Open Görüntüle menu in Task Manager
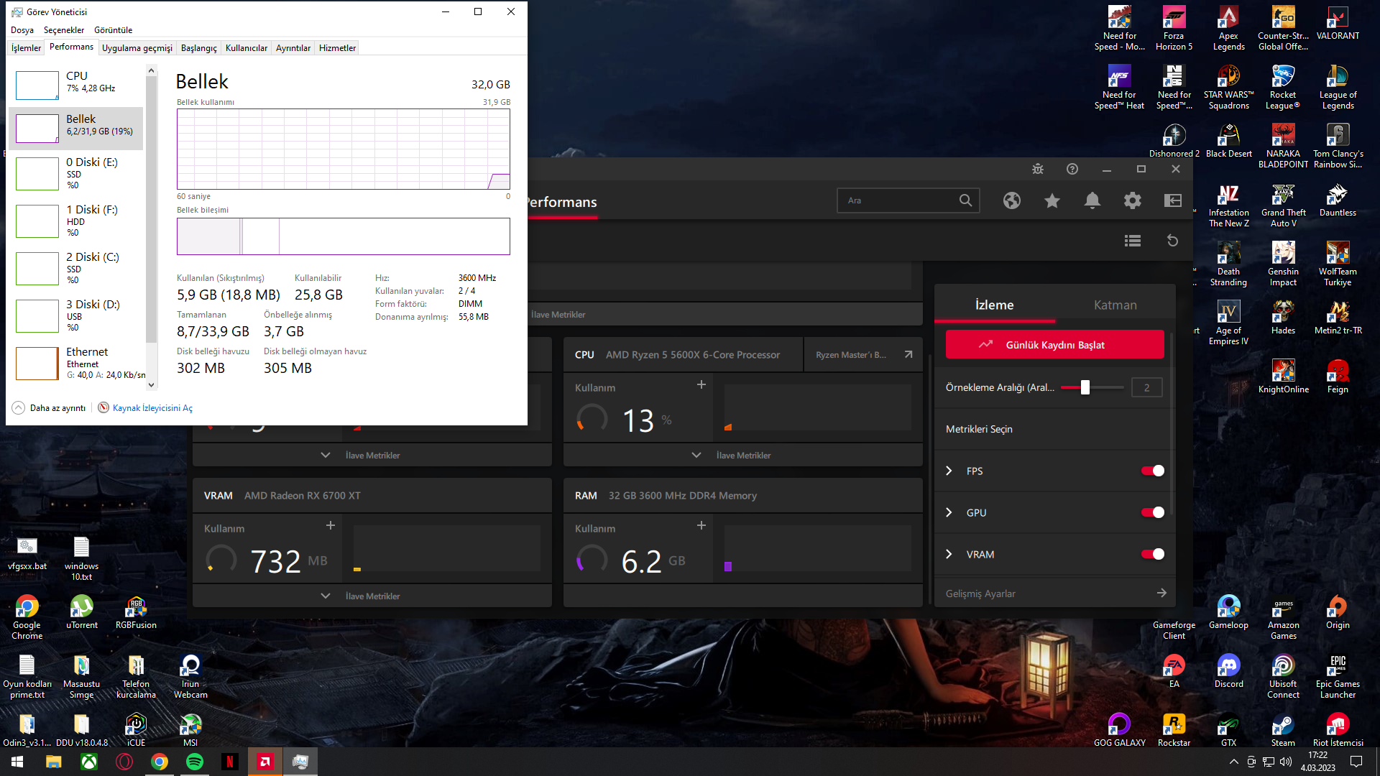The height and width of the screenshot is (776, 1380). (114, 30)
